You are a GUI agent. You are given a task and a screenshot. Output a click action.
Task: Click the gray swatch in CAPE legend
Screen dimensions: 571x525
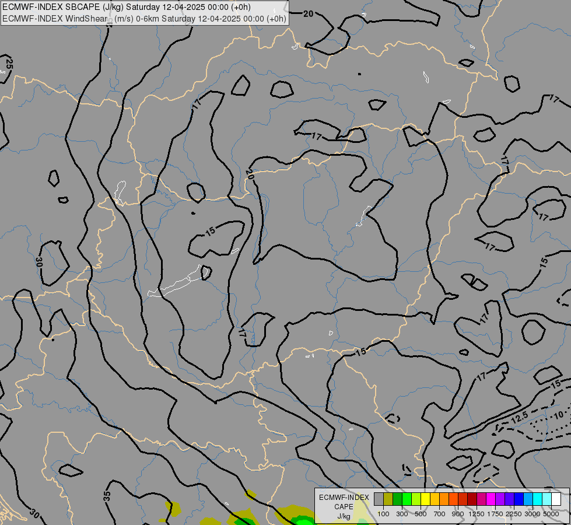point(379,499)
